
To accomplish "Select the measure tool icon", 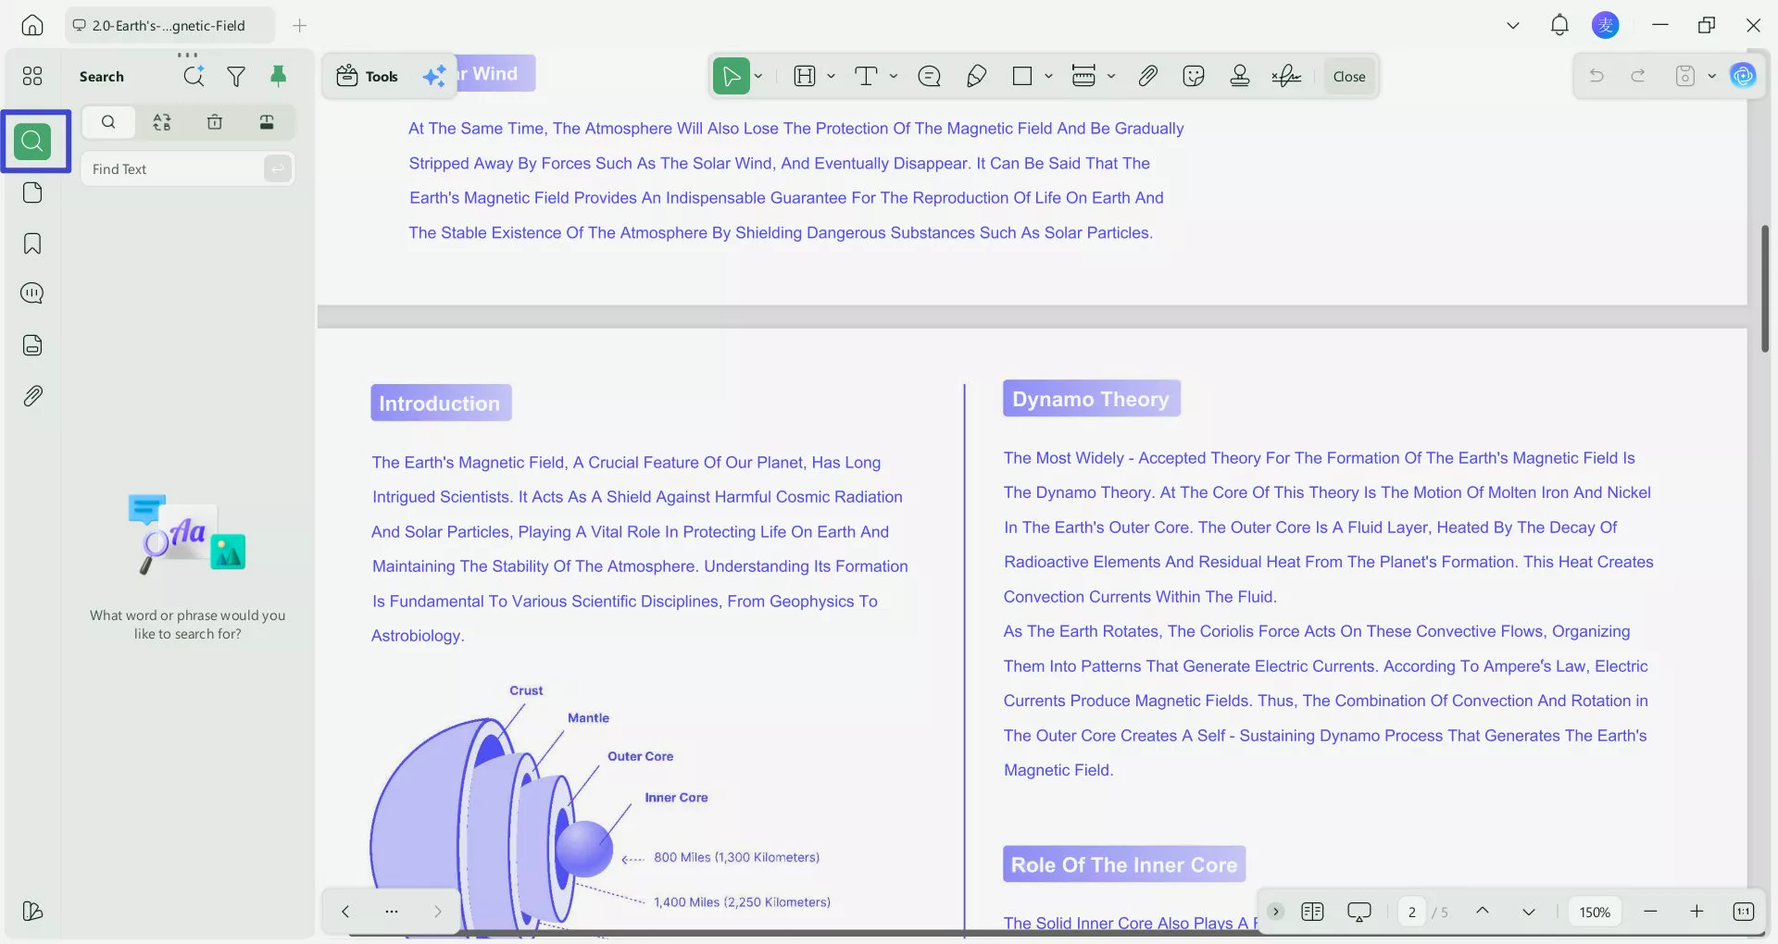I will click(1083, 77).
